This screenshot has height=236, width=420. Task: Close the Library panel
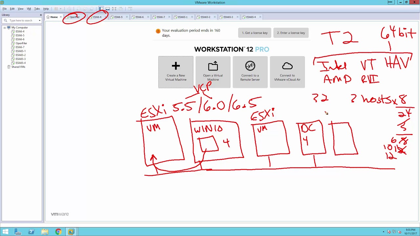pyautogui.click(x=41, y=15)
